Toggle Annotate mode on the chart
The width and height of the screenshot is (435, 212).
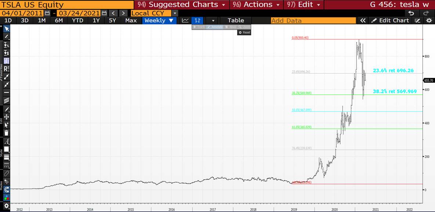[215, 27]
